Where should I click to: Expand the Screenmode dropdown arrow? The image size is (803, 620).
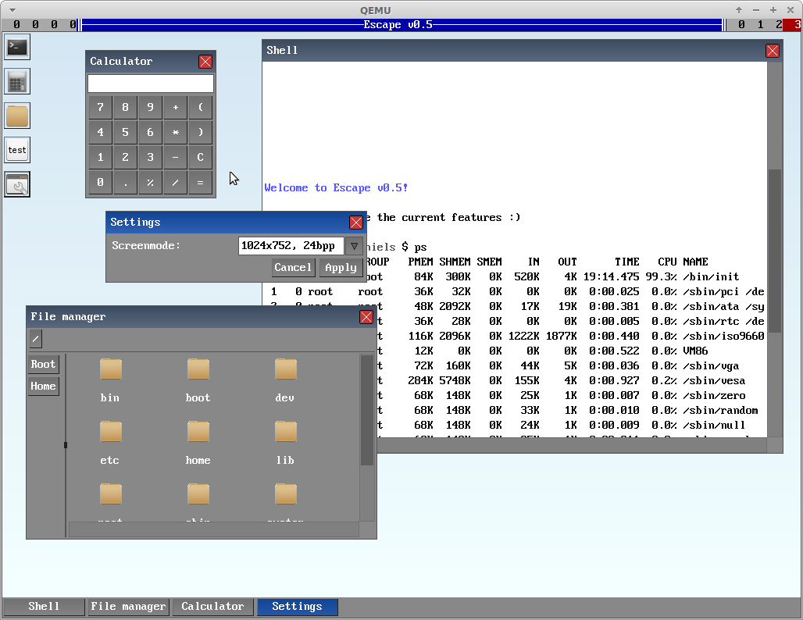click(354, 246)
